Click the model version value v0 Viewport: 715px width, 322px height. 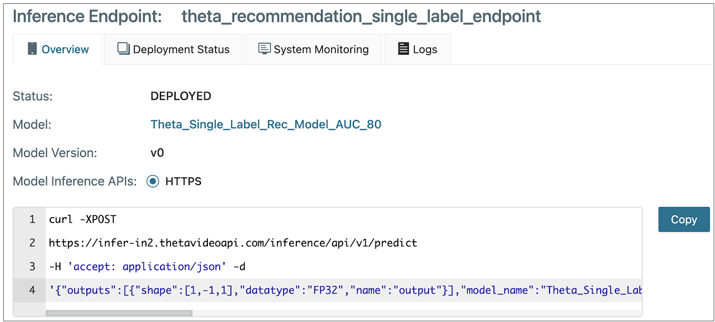coord(157,153)
